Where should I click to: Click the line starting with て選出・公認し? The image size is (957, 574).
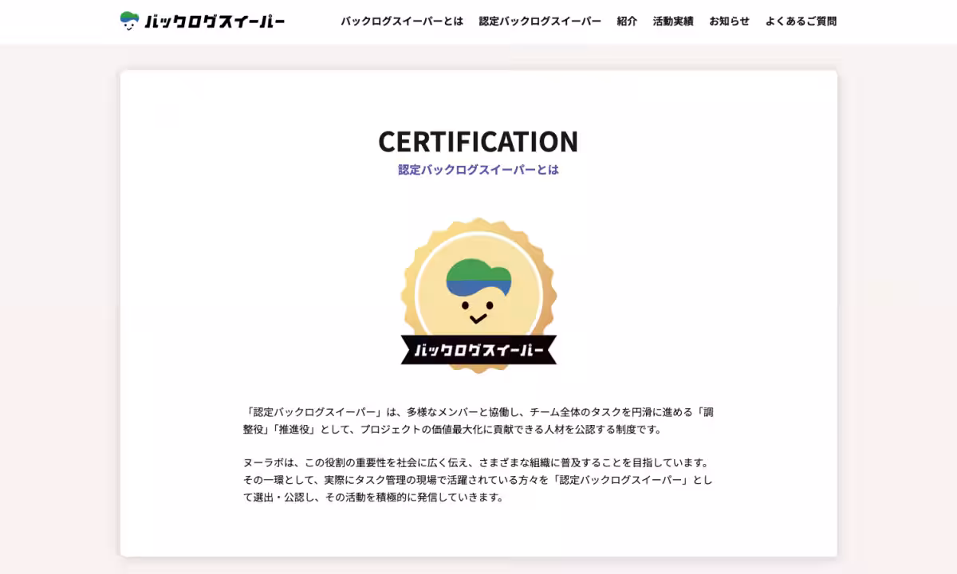pyautogui.click(x=373, y=497)
